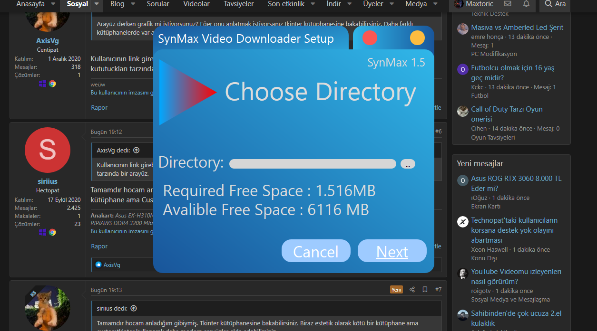Click the Ara search button
This screenshot has height=331, width=597.
tap(555, 4)
